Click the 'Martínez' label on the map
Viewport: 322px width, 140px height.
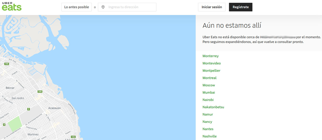(33, 134)
